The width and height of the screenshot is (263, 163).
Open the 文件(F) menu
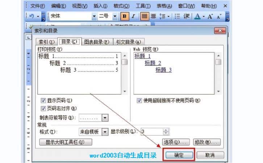[38, 6]
